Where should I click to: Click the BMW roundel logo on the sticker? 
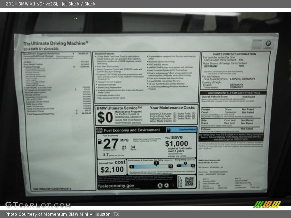coord(268,43)
